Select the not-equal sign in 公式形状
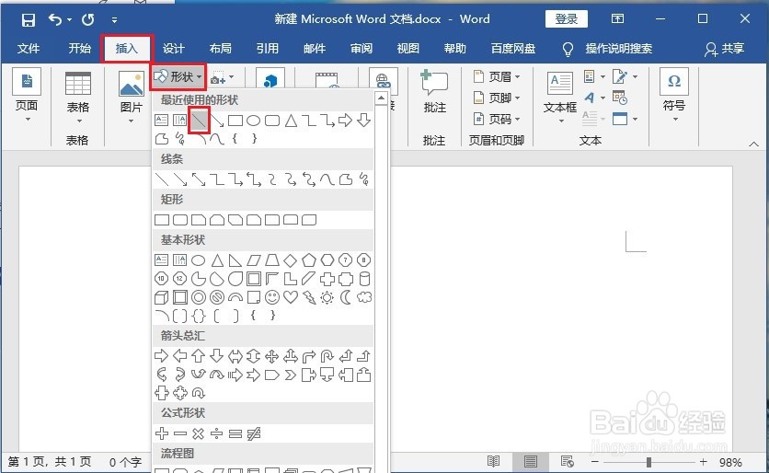 [254, 433]
